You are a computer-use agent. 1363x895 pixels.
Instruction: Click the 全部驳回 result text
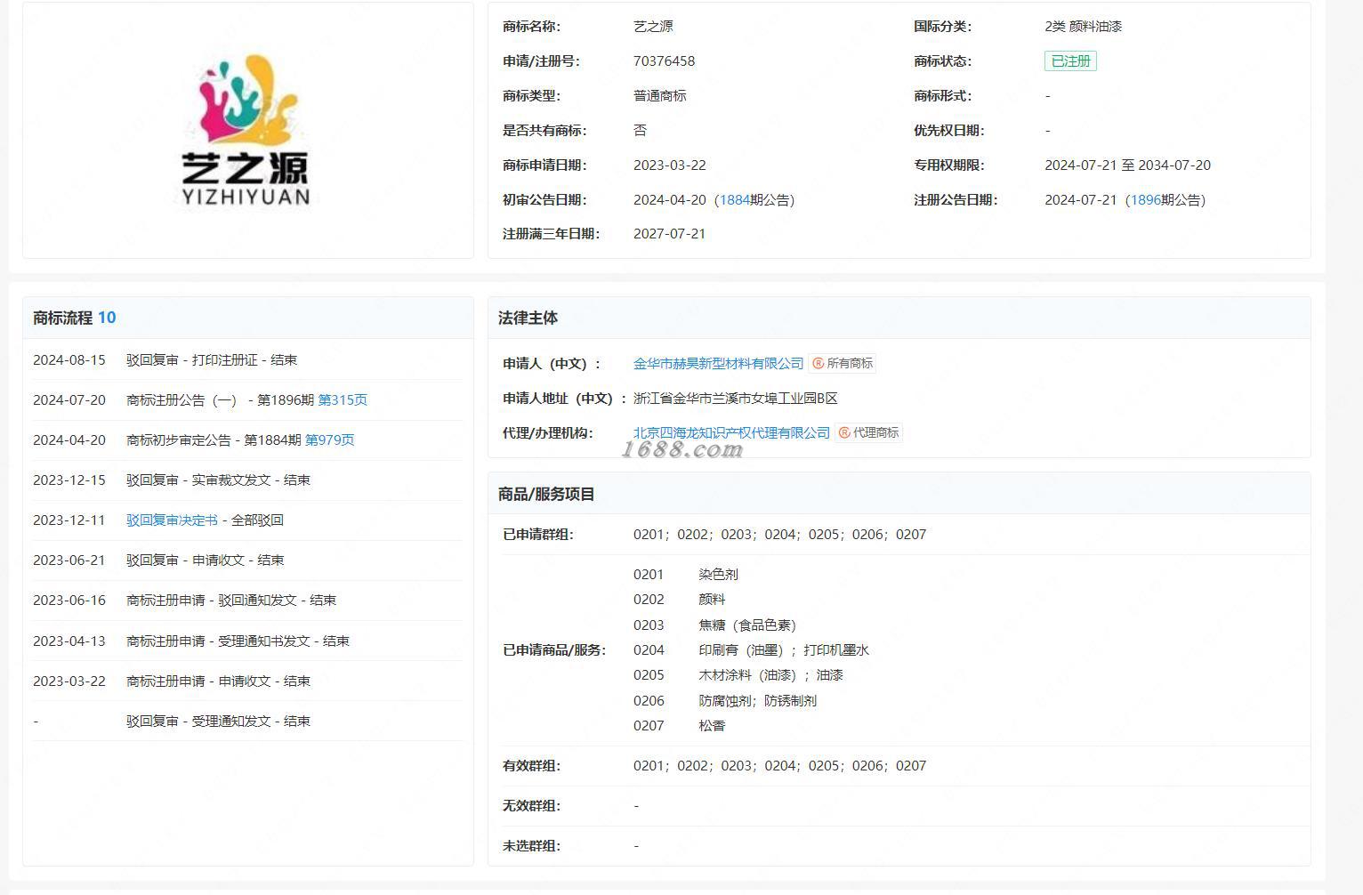click(x=257, y=520)
